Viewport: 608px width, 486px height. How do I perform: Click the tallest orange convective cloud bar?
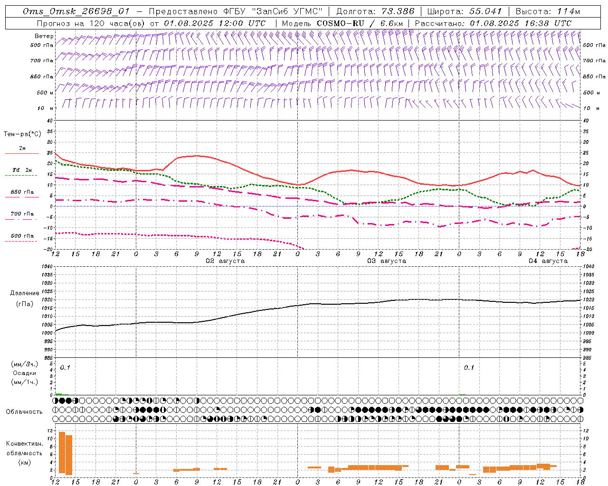click(x=62, y=452)
